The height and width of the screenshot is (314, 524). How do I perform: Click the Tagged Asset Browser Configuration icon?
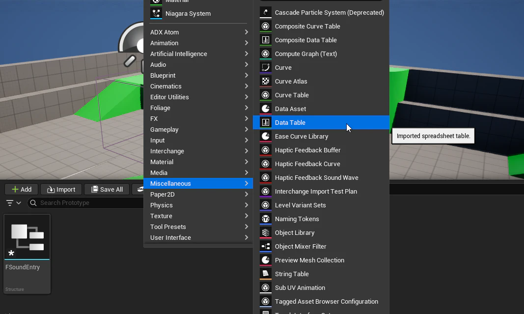point(265,301)
